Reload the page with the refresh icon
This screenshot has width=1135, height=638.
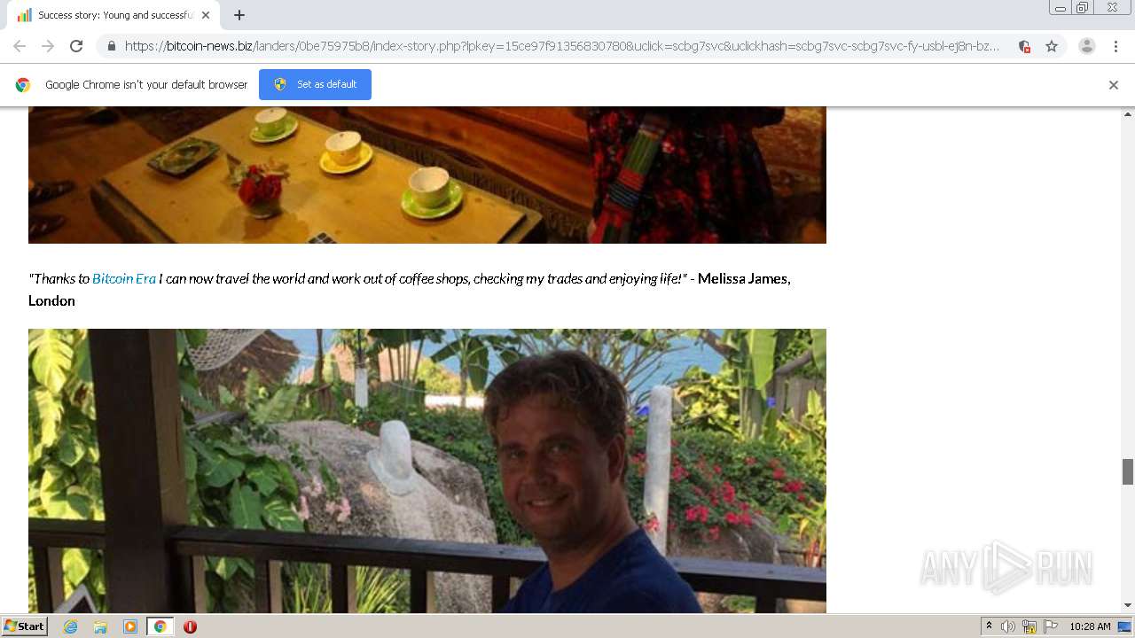pyautogui.click(x=76, y=46)
